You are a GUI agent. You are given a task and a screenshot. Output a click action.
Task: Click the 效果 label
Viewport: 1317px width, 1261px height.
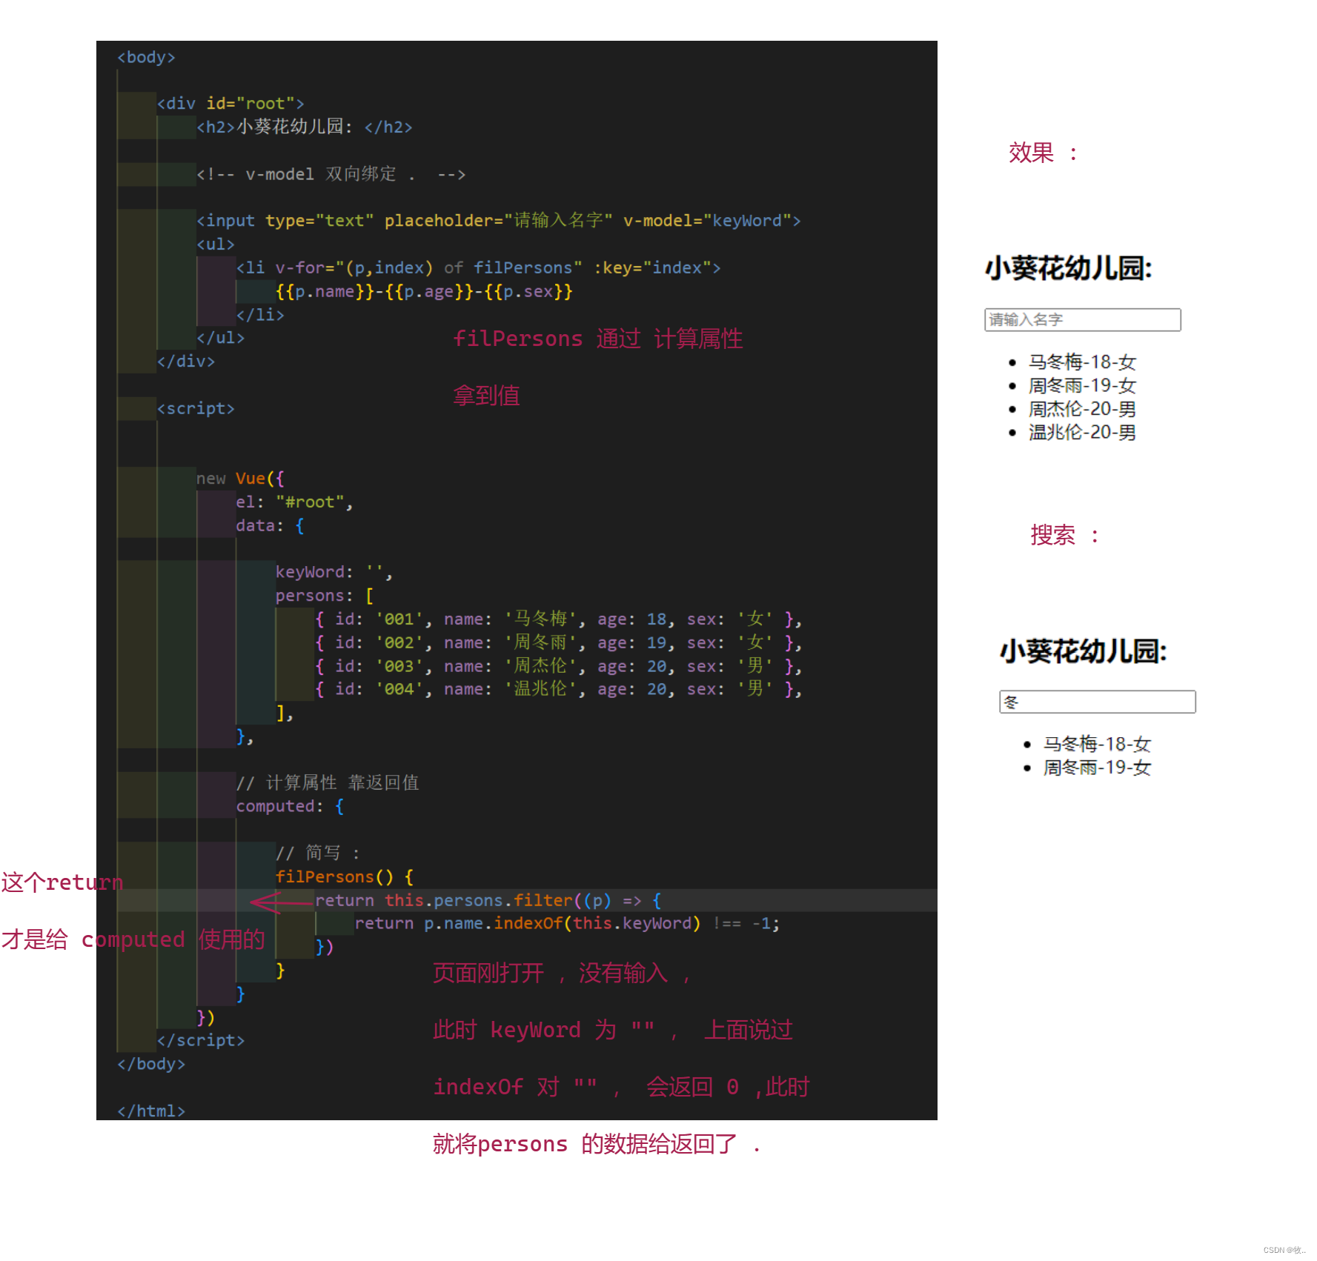[1042, 153]
